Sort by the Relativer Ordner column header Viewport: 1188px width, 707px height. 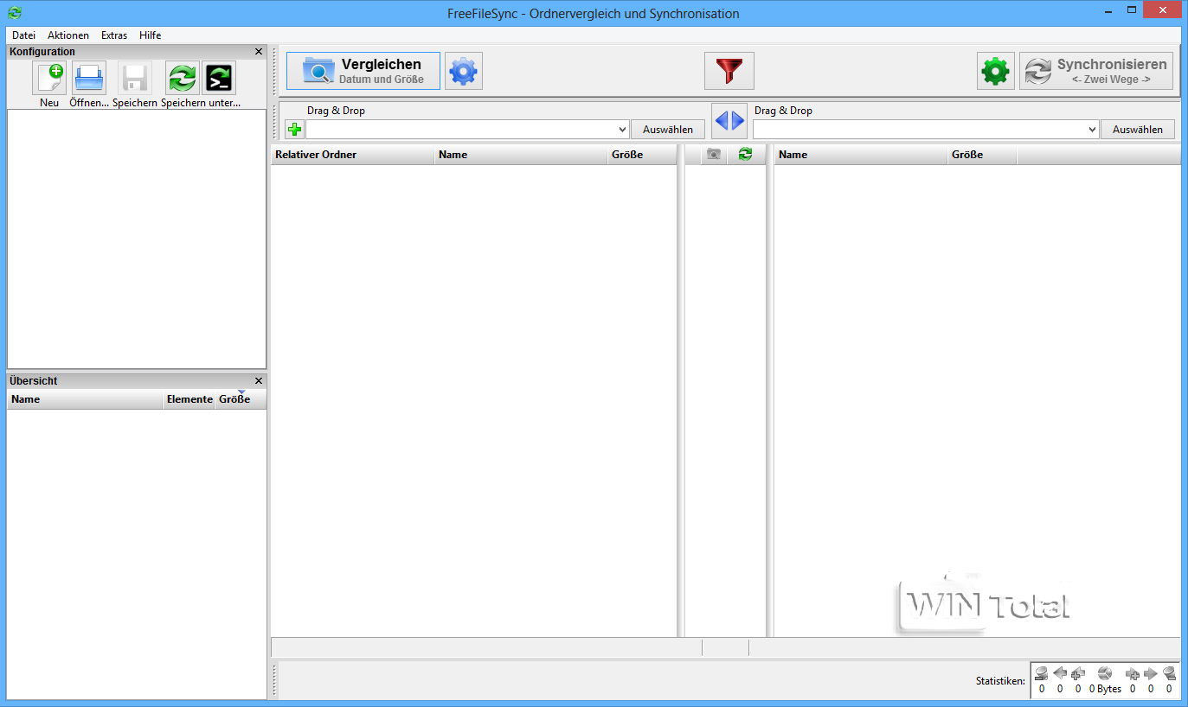[x=352, y=155]
